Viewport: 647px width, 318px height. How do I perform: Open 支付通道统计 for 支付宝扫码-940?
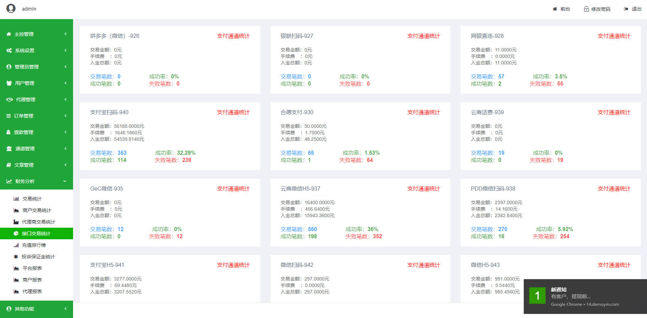233,112
